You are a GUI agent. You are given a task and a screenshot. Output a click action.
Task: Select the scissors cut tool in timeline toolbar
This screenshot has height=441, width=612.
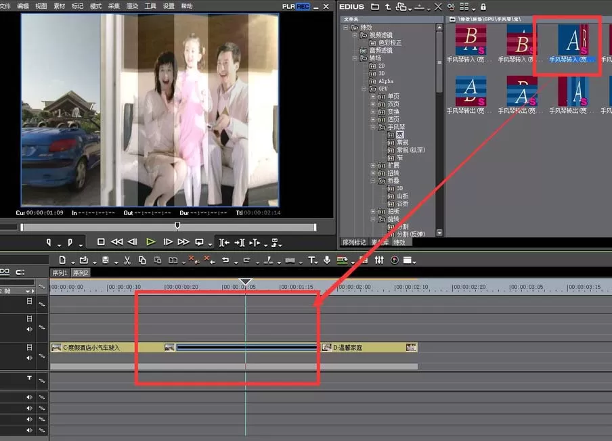coord(127,260)
